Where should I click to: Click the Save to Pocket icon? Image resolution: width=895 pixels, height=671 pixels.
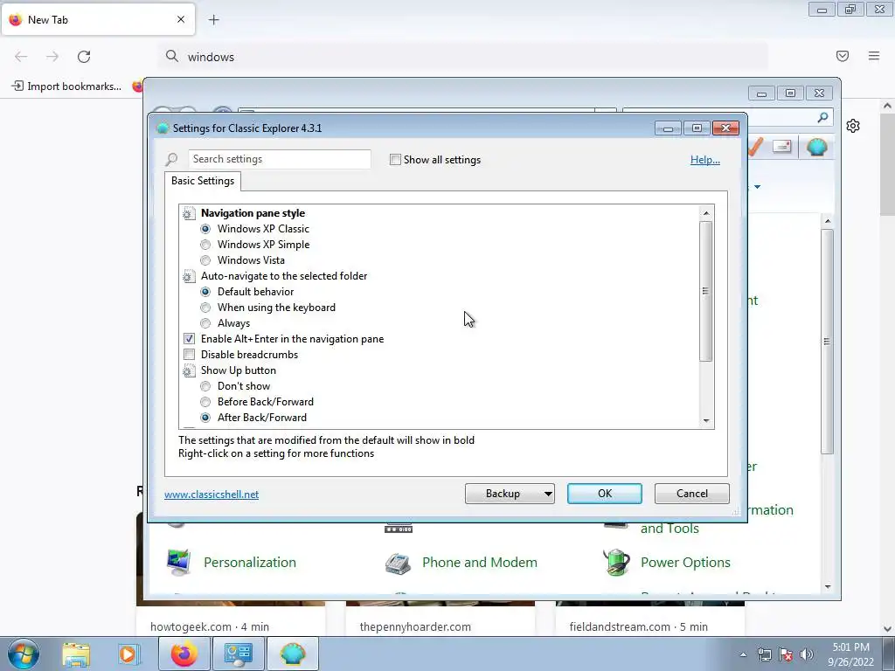click(x=843, y=56)
